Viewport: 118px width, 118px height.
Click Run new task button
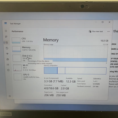[x=96, y=31]
